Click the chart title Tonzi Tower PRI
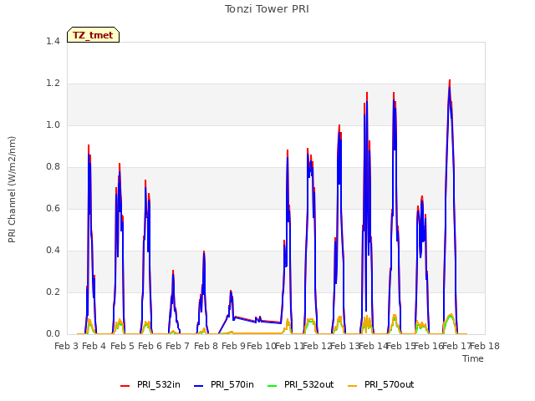This screenshot has width=535, height=401. click(x=267, y=9)
